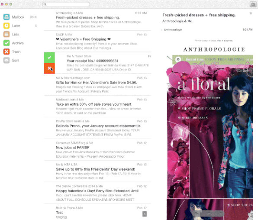
Task: Select the Archive label in sidebar
Action: tap(18, 43)
